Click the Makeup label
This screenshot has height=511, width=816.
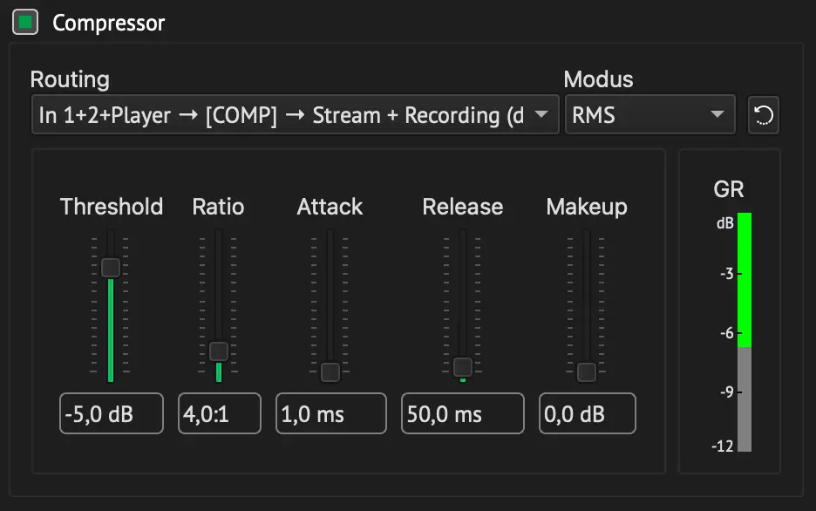(587, 208)
